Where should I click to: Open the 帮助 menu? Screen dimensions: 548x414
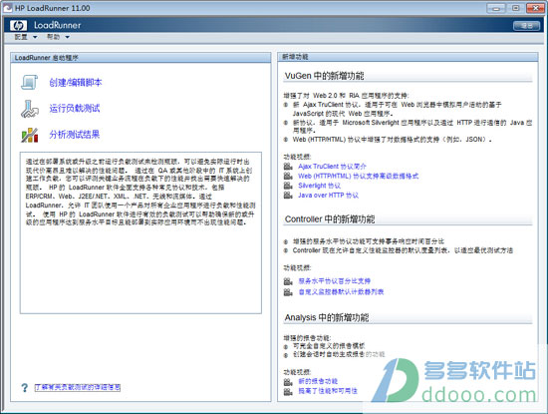click(54, 37)
